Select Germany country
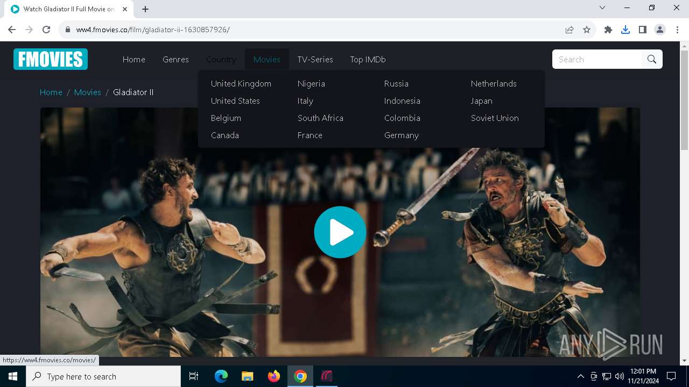Image resolution: width=689 pixels, height=387 pixels. point(402,135)
